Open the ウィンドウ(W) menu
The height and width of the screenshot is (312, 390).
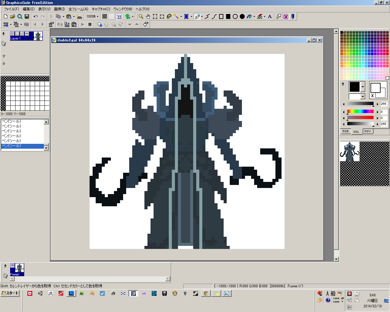pos(123,9)
